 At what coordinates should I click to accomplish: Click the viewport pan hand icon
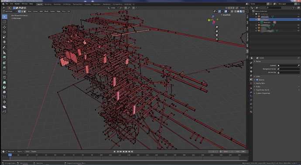pyautogui.click(x=217, y=31)
